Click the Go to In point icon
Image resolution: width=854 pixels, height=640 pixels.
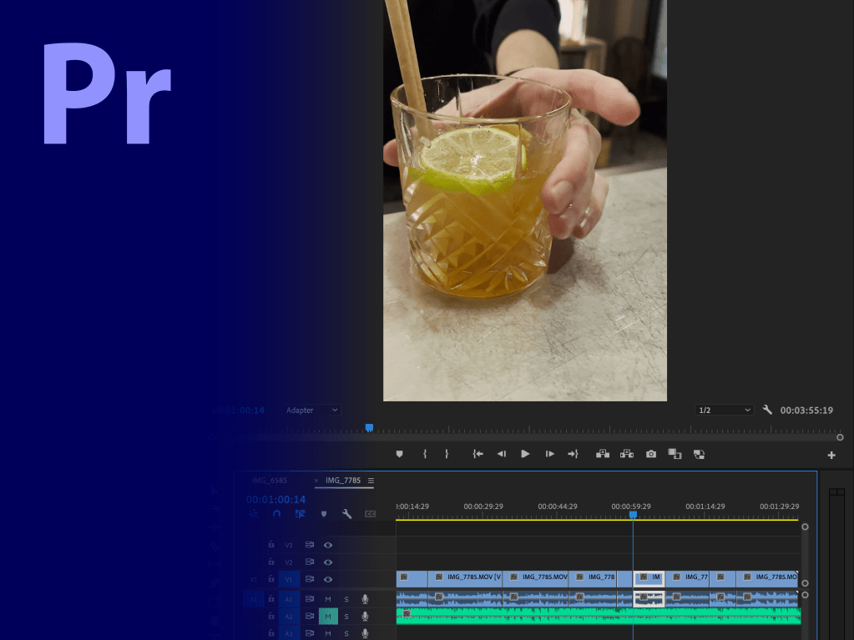[478, 454]
